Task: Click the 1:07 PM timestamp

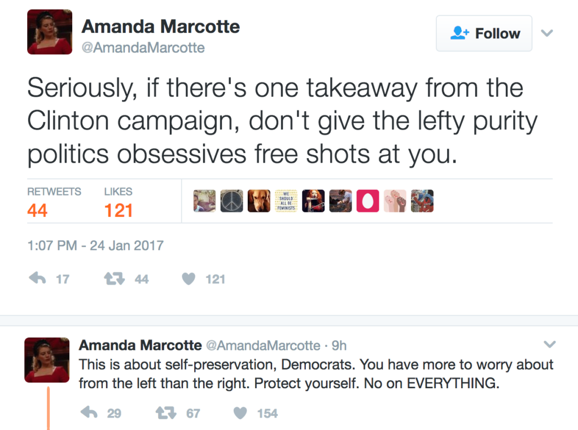Action: [x=95, y=246]
